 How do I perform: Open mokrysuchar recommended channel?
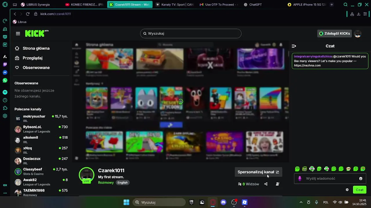coord(41,118)
